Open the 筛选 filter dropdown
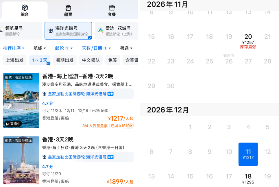The image size is (279, 187). [126, 48]
